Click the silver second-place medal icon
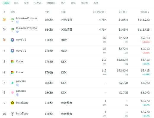 [x=4, y=29]
